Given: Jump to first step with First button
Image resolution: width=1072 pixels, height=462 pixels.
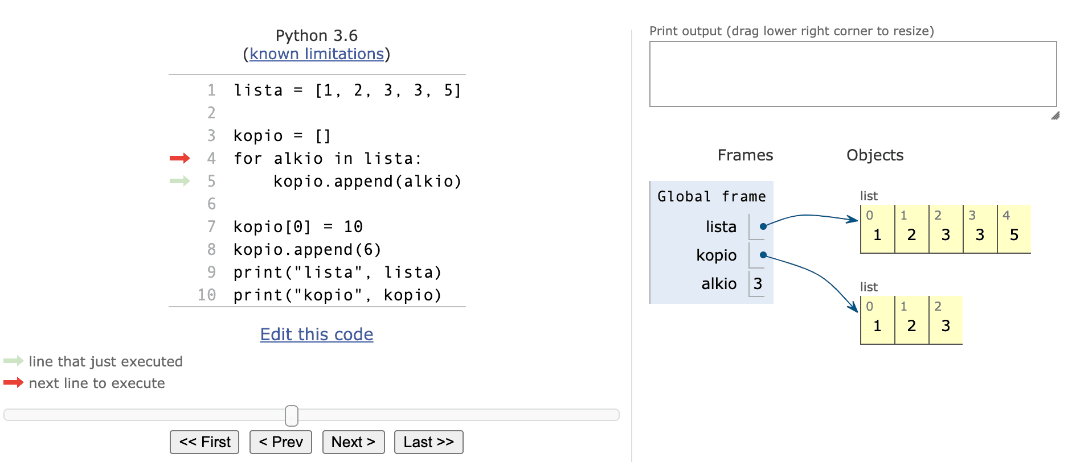Looking at the screenshot, I should [204, 442].
